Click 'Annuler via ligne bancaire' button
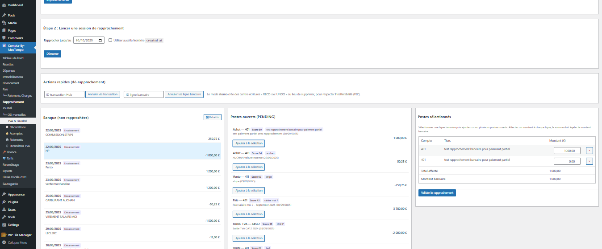Viewport: 602px width, 249px height. pos(184,94)
